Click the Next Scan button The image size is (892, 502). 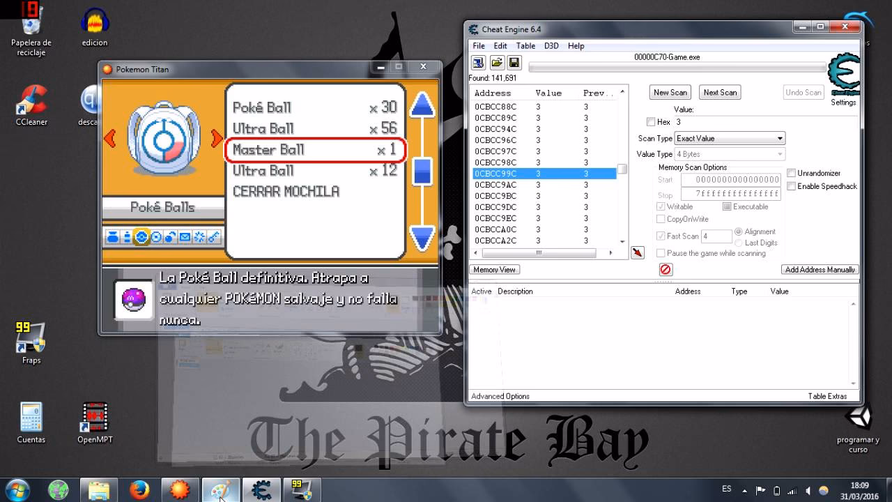point(720,92)
